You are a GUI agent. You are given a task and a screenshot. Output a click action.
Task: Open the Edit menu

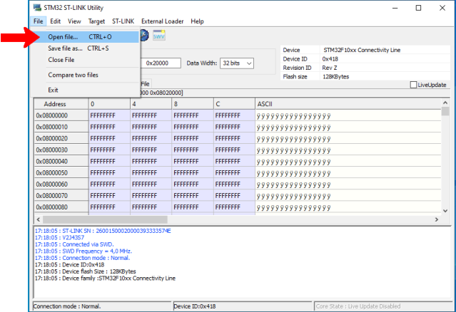tap(55, 21)
